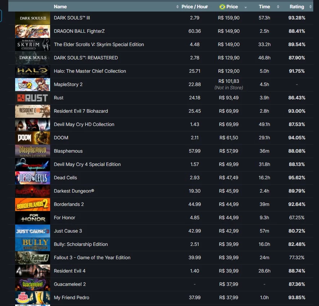Viewport: 319px width, 306px height.
Task: Open DARK SOULS™: REMASTERED title link
Action: [86, 58]
